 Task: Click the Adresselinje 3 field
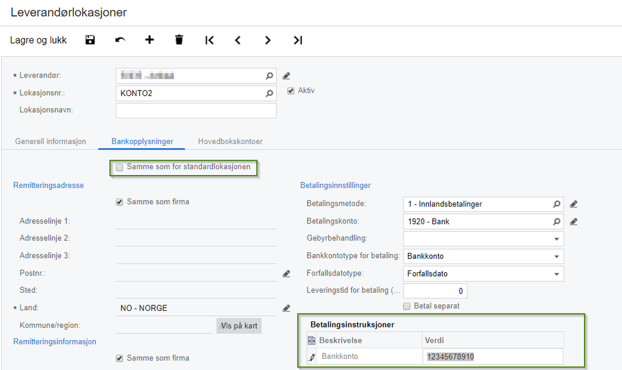coord(196,256)
